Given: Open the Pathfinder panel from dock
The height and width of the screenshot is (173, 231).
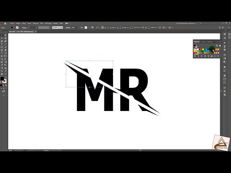Looking at the screenshot, I should pos(225,95).
